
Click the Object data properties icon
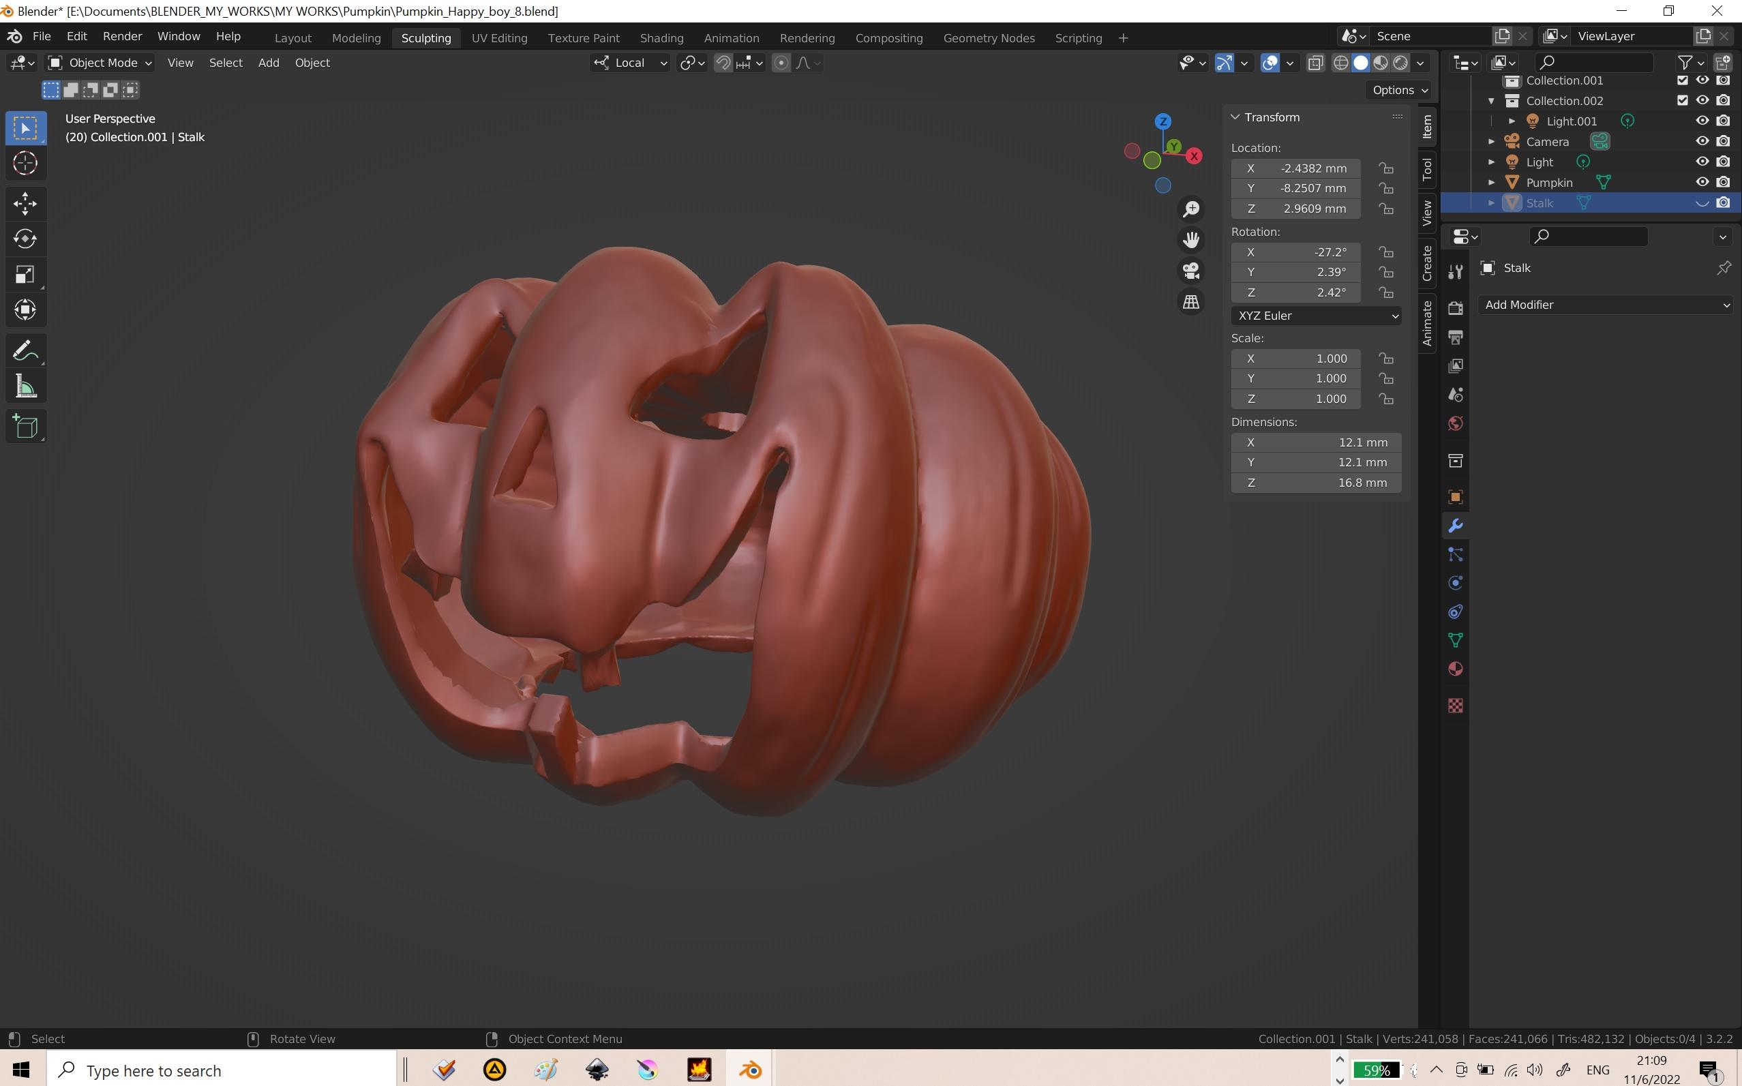(x=1454, y=641)
